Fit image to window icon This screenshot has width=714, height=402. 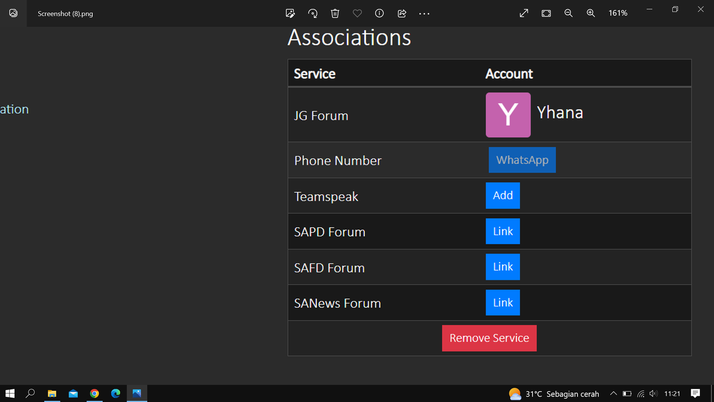[546, 13]
